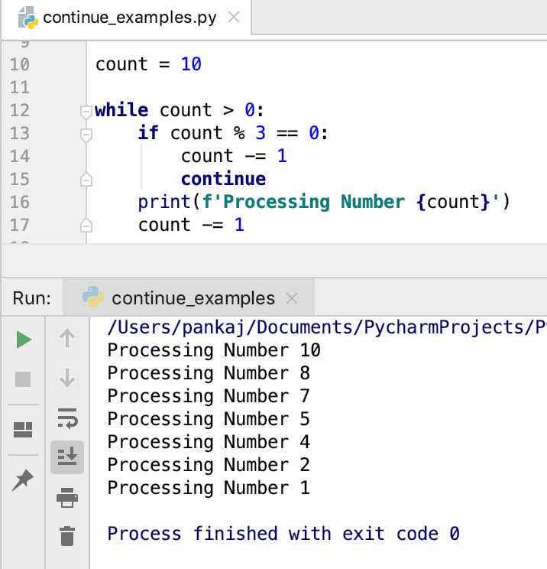
Task: Click the Python icon in run tab
Action: tap(93, 297)
